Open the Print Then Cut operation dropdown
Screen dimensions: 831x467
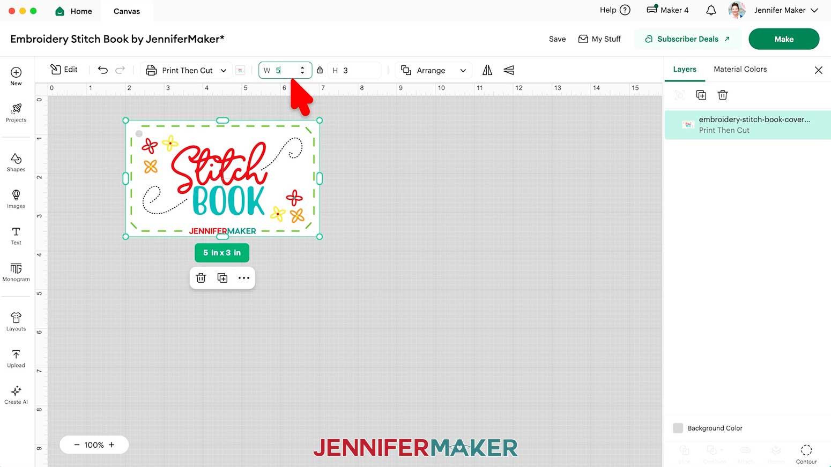(x=187, y=70)
